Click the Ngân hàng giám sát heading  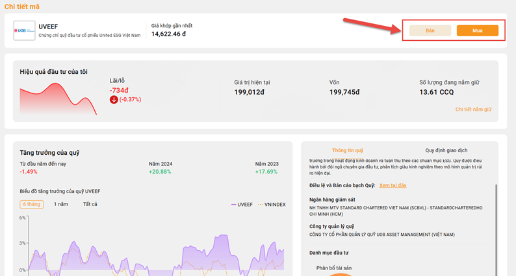point(332,200)
